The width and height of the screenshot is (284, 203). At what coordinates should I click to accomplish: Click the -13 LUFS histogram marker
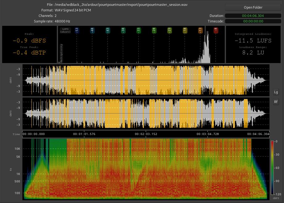point(200,30)
